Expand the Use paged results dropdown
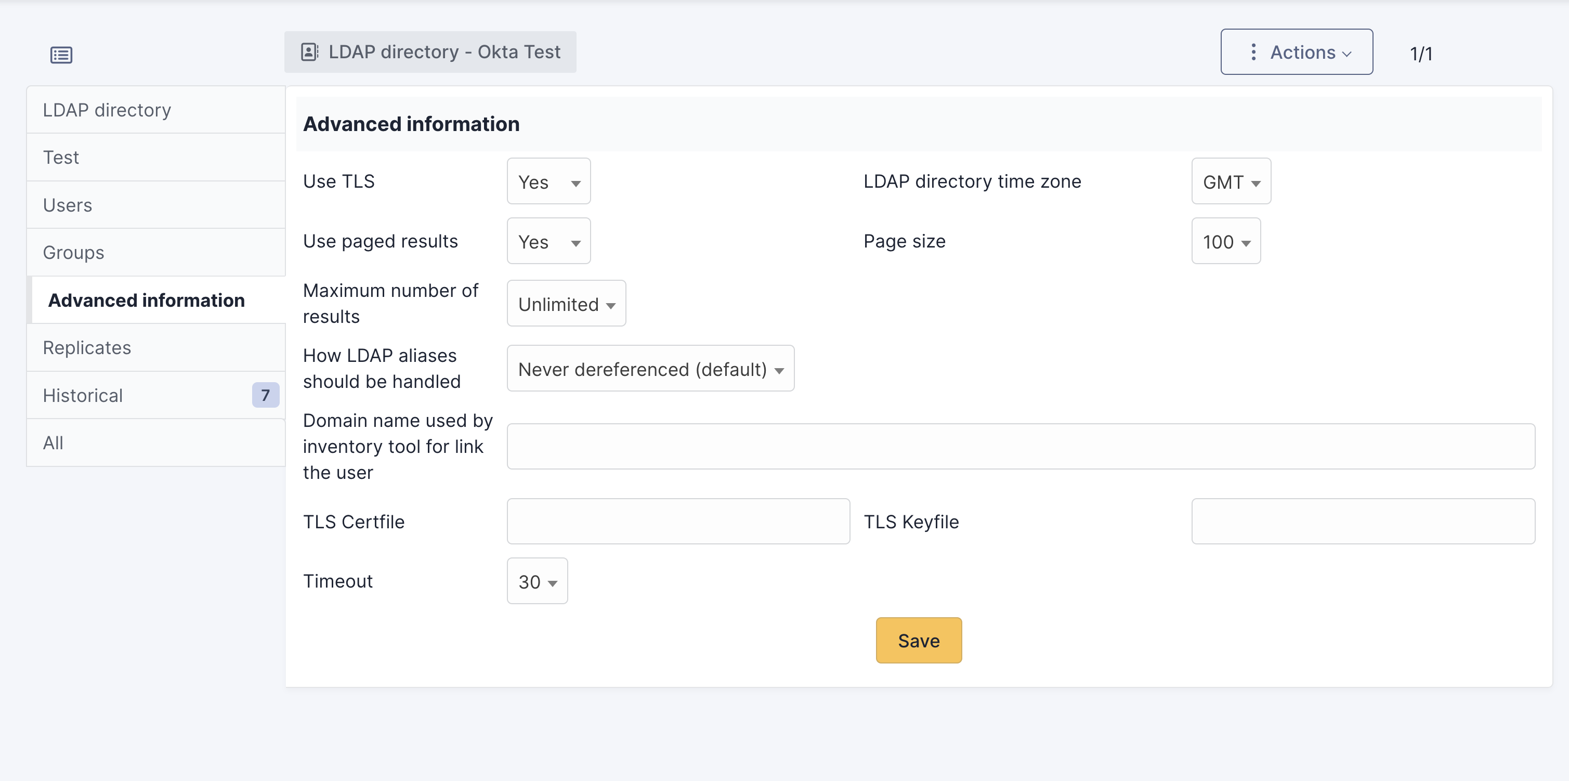The image size is (1569, 781). tap(548, 241)
